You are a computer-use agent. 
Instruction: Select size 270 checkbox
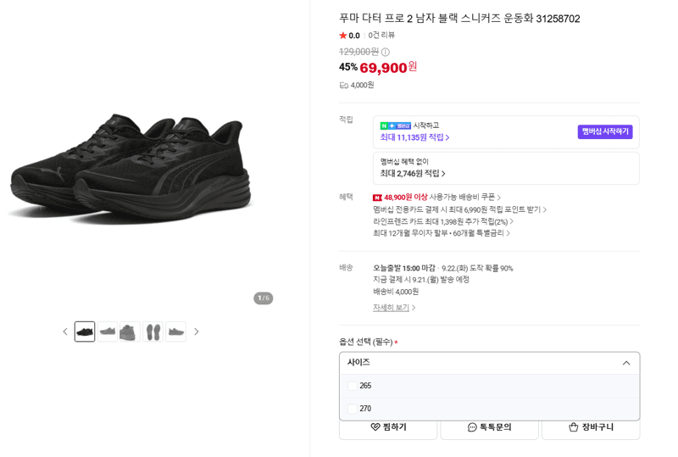(353, 409)
